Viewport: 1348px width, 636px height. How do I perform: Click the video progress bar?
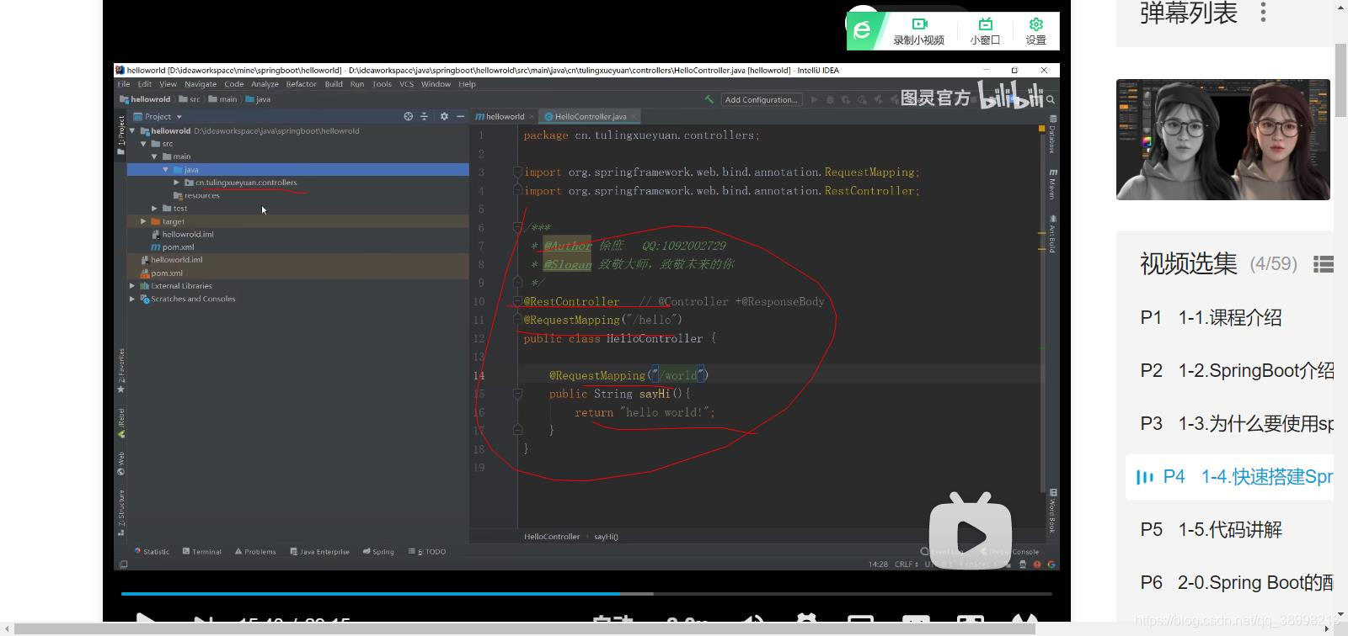(586, 594)
